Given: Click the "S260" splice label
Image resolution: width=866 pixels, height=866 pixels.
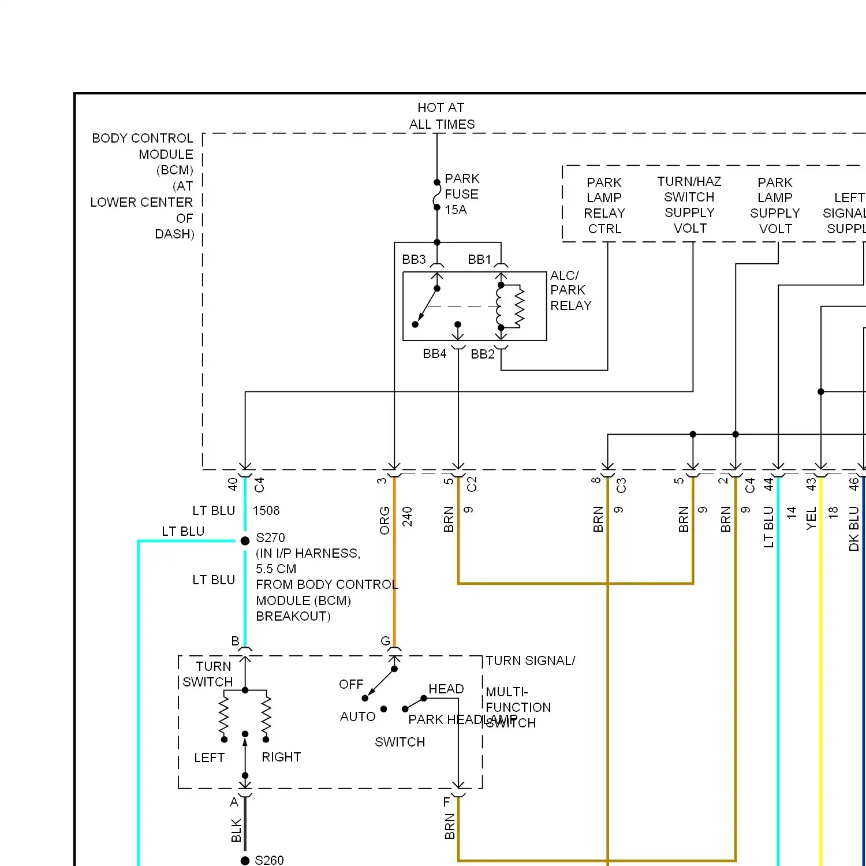Looking at the screenshot, I should point(269,860).
